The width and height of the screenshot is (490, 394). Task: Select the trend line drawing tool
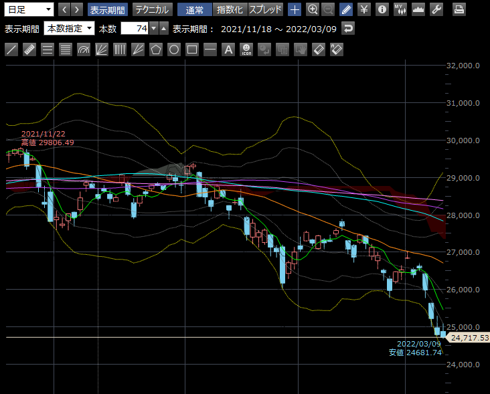point(11,50)
